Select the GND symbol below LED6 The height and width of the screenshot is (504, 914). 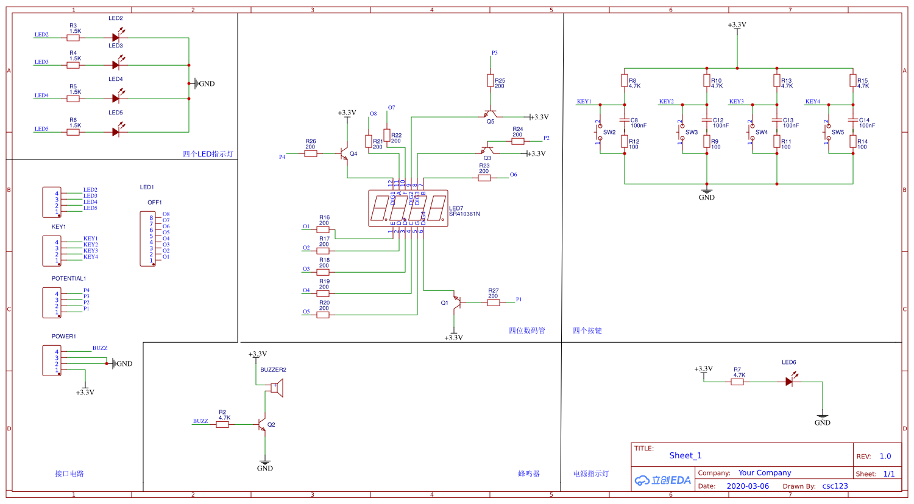822,419
